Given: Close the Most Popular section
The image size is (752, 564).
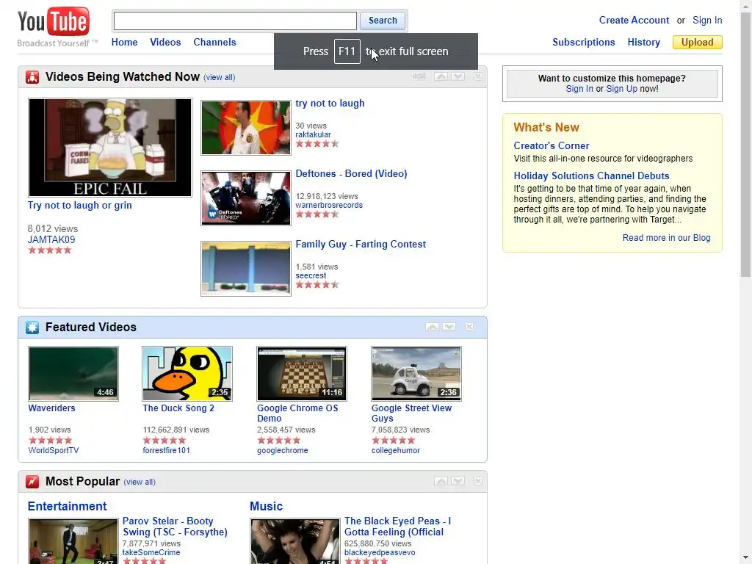Looking at the screenshot, I should 477,481.
